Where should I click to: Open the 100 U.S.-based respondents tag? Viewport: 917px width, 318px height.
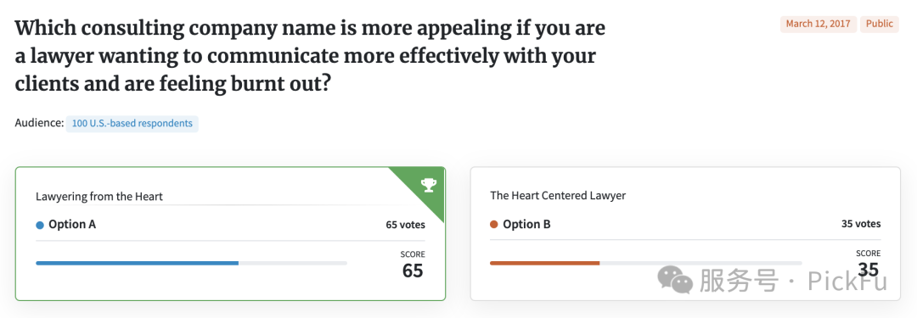point(132,124)
